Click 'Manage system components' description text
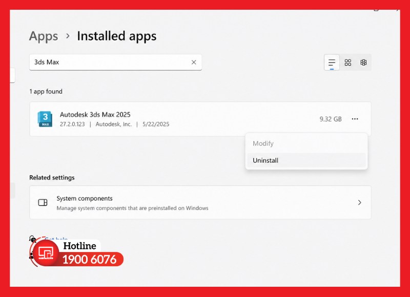Screen dimensions: 410x297 [132, 208]
